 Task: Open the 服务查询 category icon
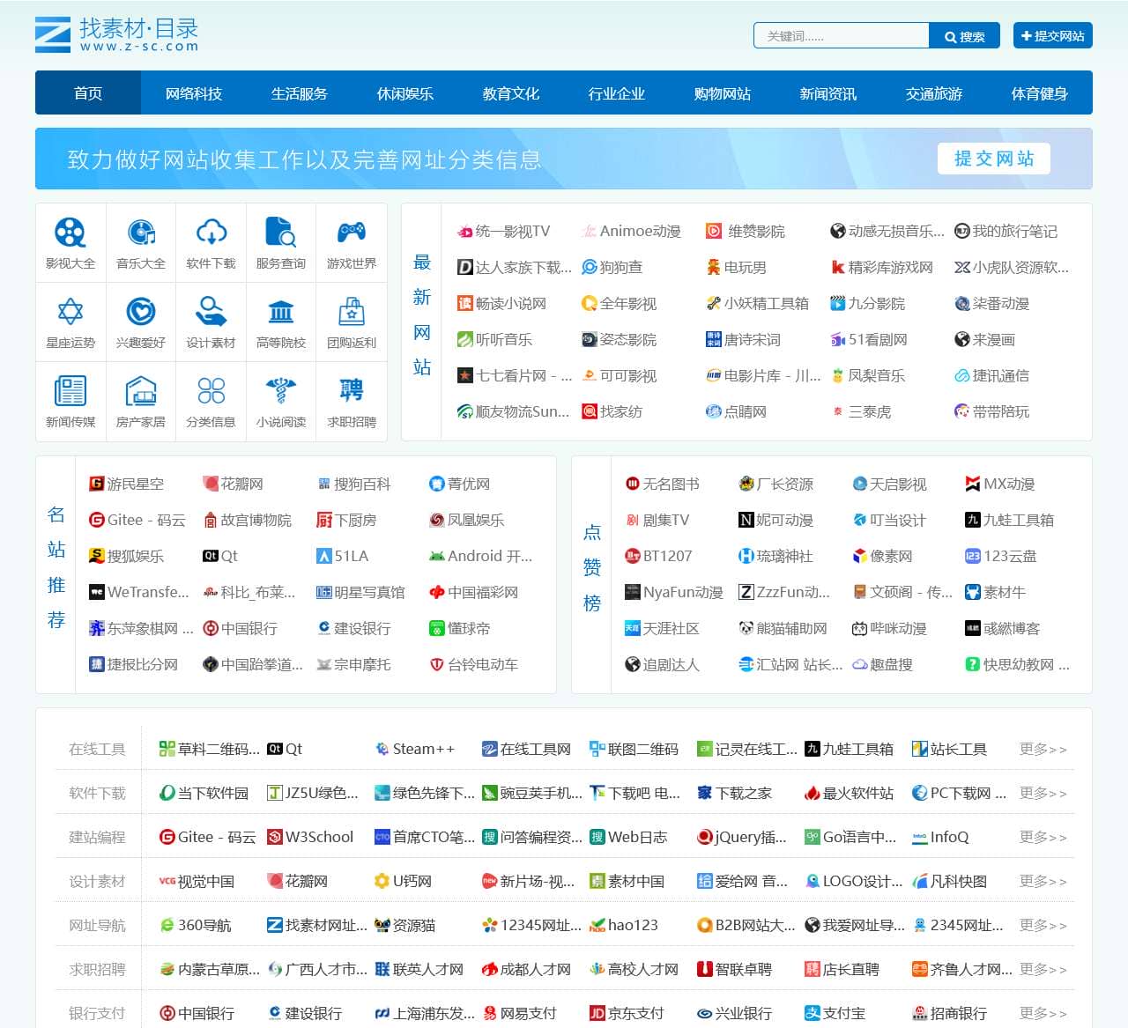(x=281, y=233)
